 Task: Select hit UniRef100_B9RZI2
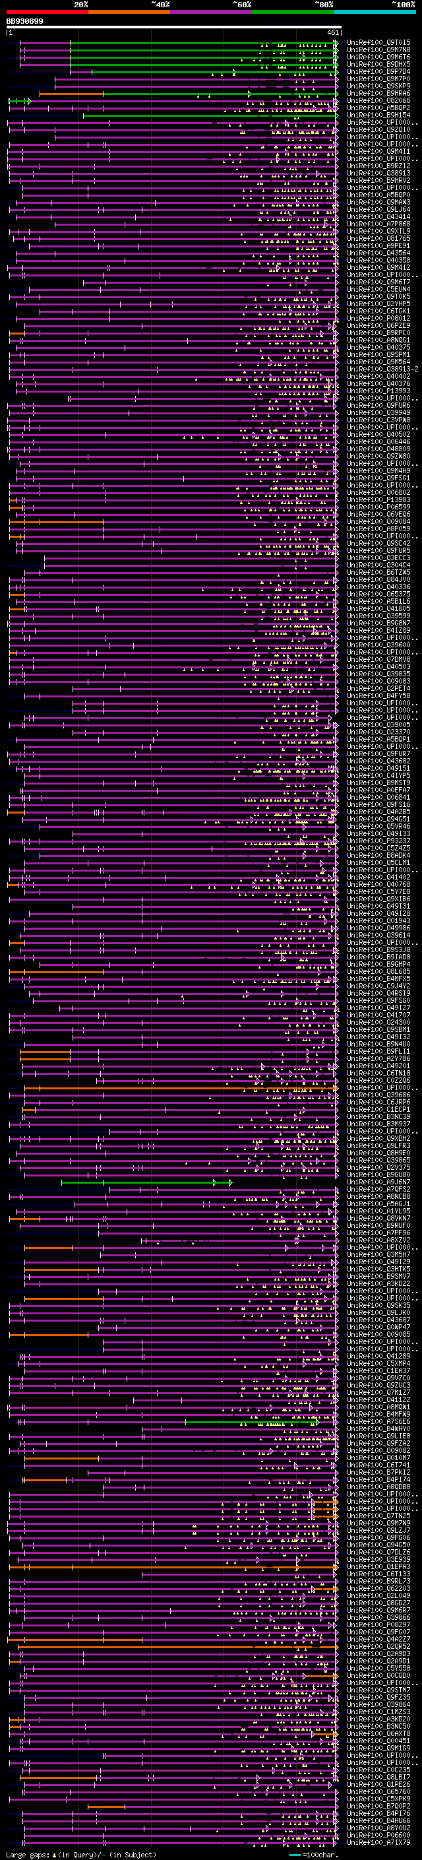coord(378,166)
